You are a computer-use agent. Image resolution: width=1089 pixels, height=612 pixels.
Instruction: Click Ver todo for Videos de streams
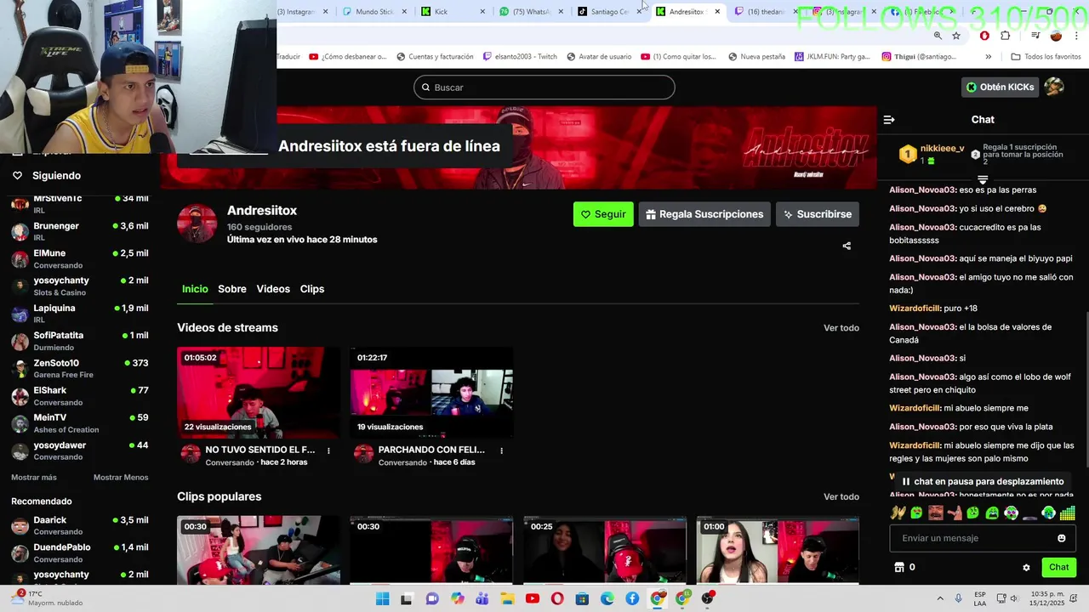point(841,328)
